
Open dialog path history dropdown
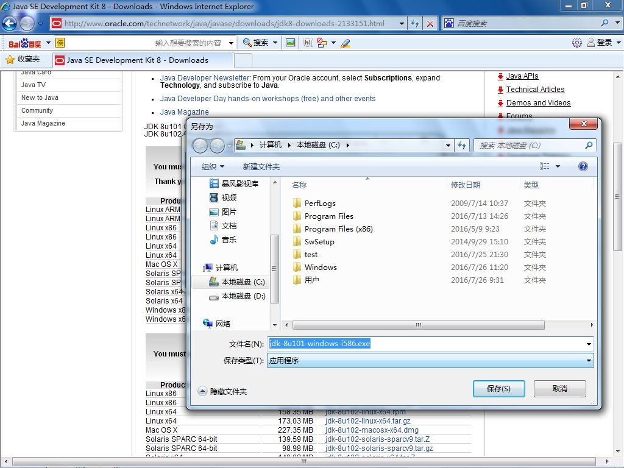click(448, 145)
